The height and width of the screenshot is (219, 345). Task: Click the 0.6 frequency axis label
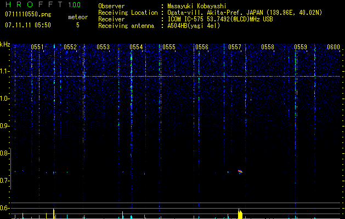[x=5, y=208]
